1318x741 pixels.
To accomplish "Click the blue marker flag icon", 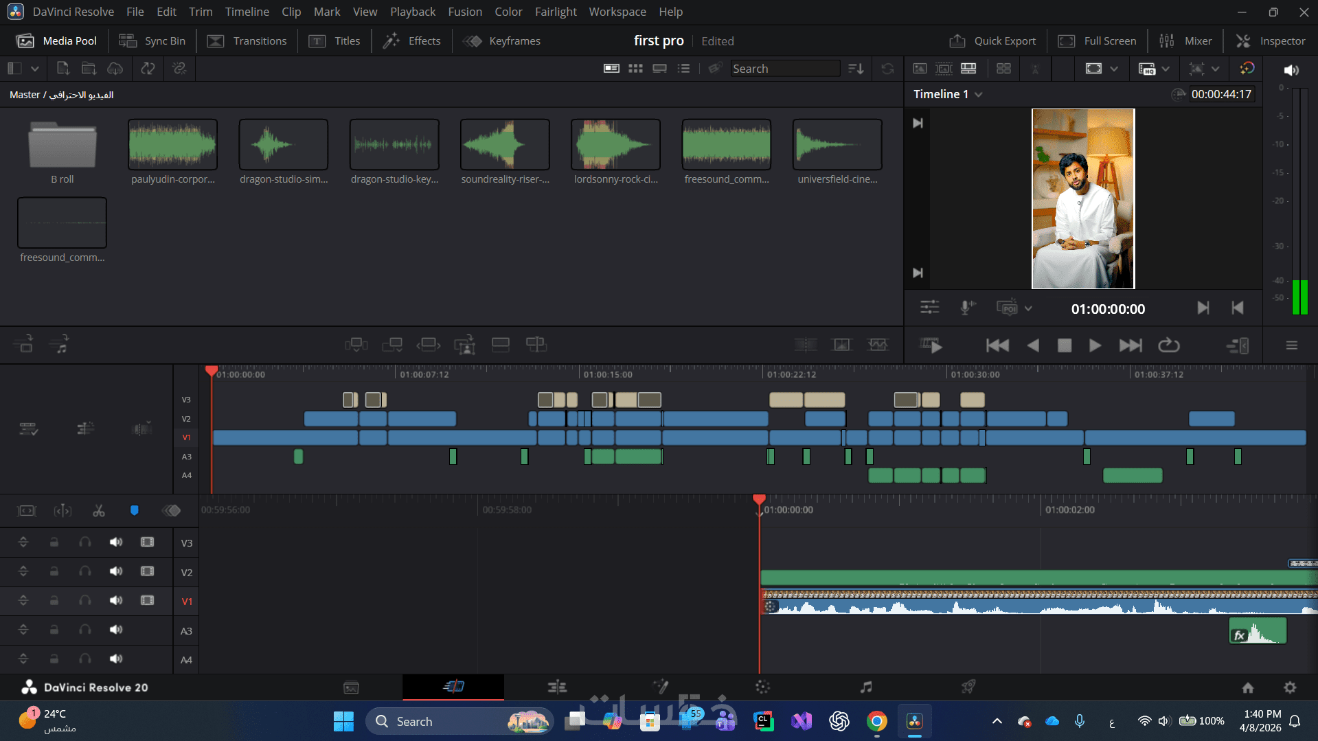I will tap(135, 510).
